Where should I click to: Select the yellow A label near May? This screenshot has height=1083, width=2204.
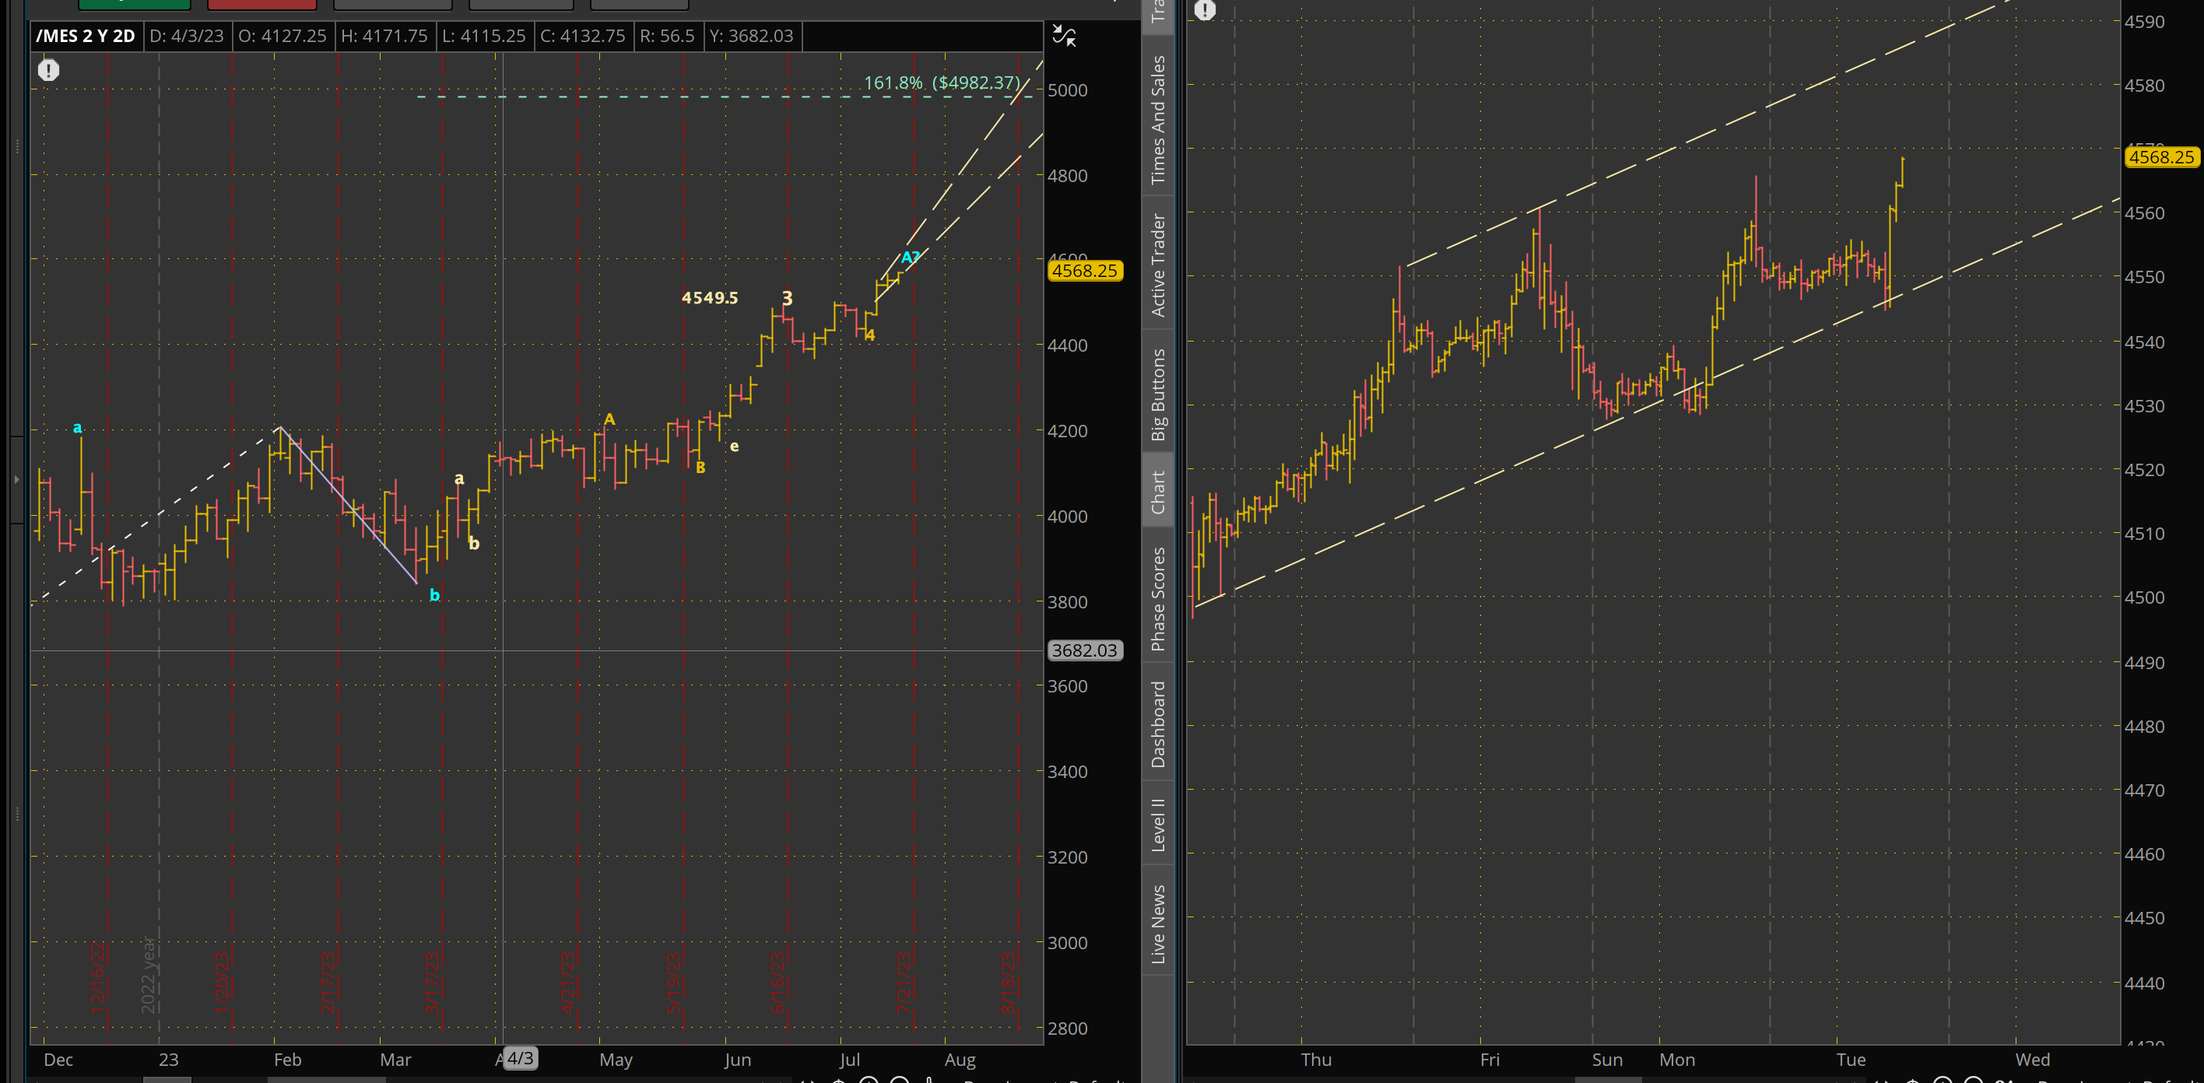pyautogui.click(x=609, y=419)
